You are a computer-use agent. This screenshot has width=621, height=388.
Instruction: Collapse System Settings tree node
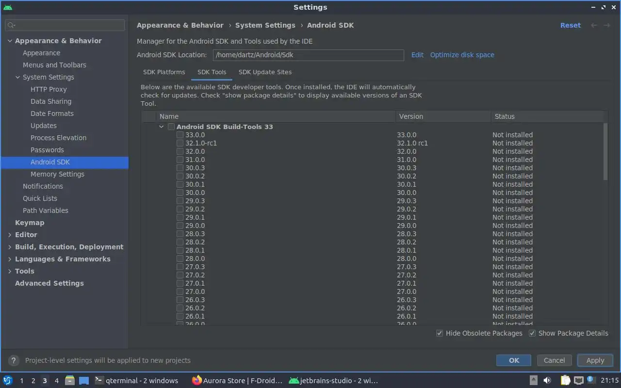(x=17, y=77)
